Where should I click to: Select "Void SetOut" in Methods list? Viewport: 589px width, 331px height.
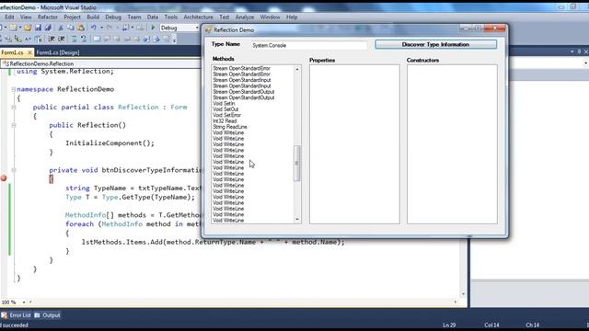click(225, 109)
